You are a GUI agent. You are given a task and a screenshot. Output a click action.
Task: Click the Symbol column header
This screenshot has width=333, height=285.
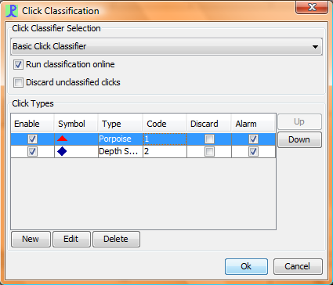76,124
